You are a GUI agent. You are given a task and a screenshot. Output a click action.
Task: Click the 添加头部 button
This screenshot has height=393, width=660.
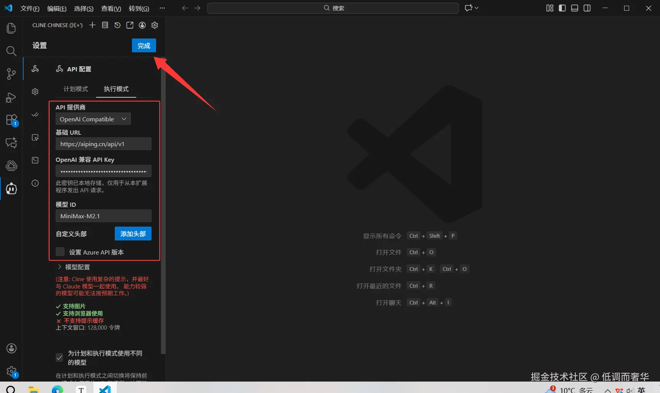pos(133,234)
